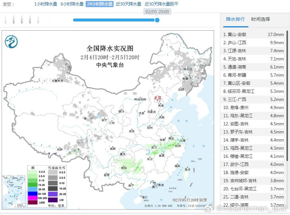Click the first filmstrip thumbnail above the map
This screenshot has height=215, width=290.
coord(5,19)
